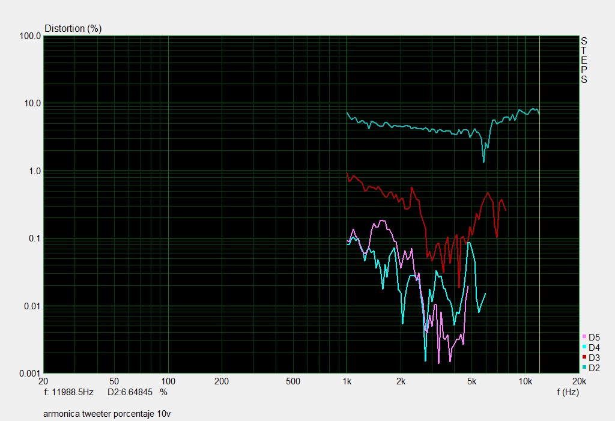Click the 'f (Hz)' axis label
The height and width of the screenshot is (421, 615).
(568, 392)
